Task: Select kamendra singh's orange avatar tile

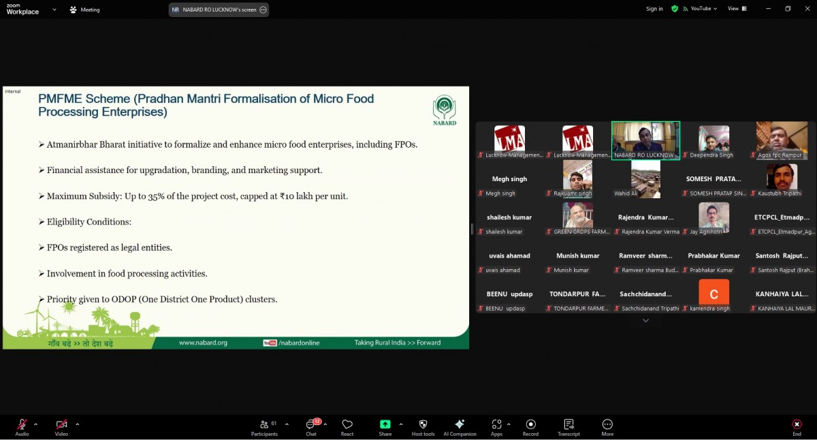Action: tap(714, 294)
